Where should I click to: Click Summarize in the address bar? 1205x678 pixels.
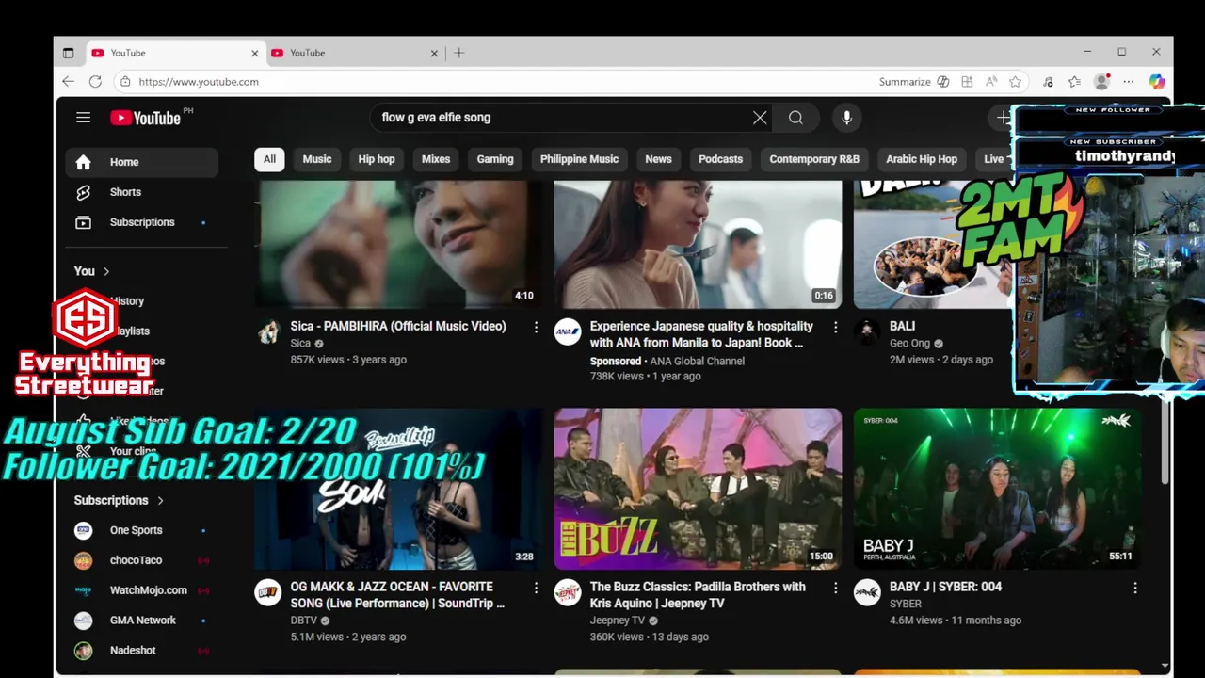(905, 82)
